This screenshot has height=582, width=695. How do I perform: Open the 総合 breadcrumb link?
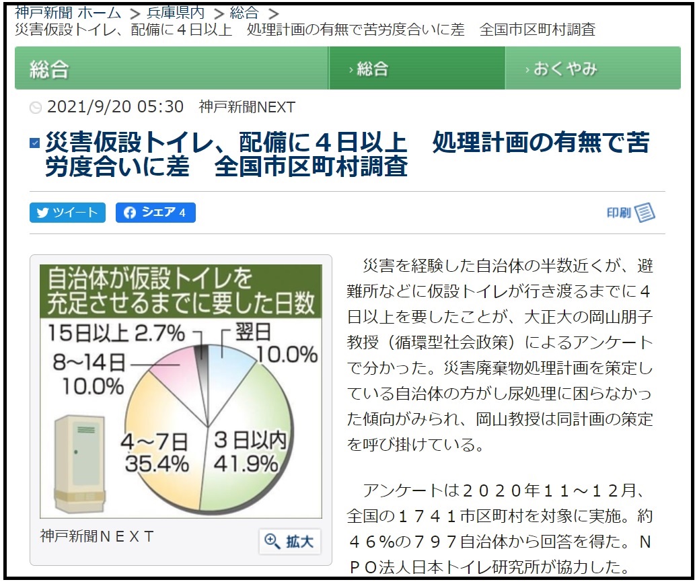(244, 12)
